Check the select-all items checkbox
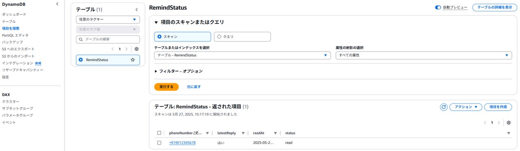 pyautogui.click(x=159, y=133)
